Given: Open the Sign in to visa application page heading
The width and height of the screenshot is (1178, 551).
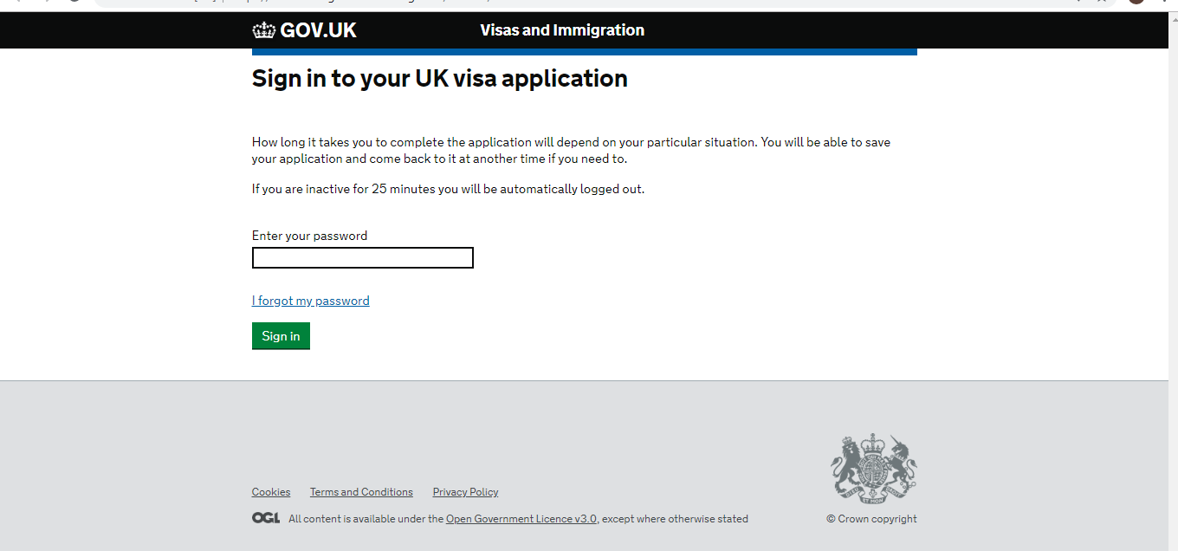Looking at the screenshot, I should point(439,78).
